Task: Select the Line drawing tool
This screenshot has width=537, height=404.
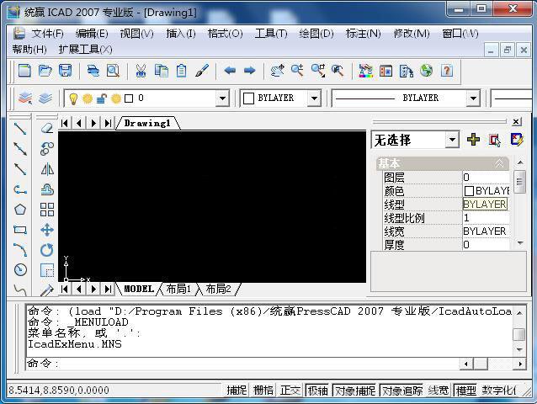Action: click(20, 129)
